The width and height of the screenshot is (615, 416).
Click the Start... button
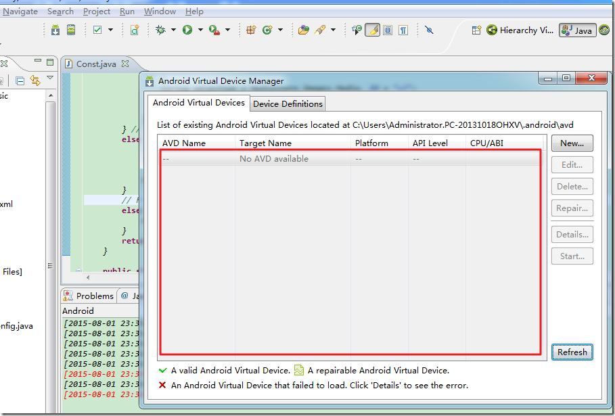click(x=572, y=256)
